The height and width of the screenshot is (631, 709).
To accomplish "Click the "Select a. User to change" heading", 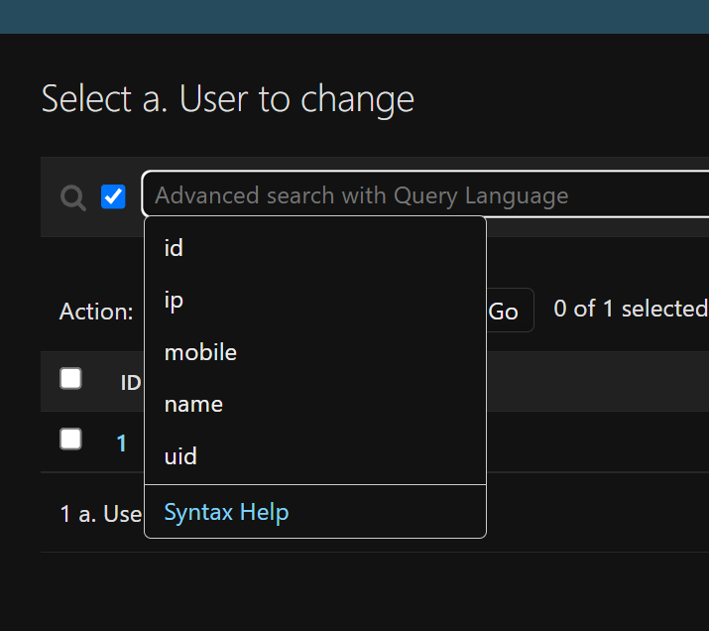I will (x=228, y=99).
